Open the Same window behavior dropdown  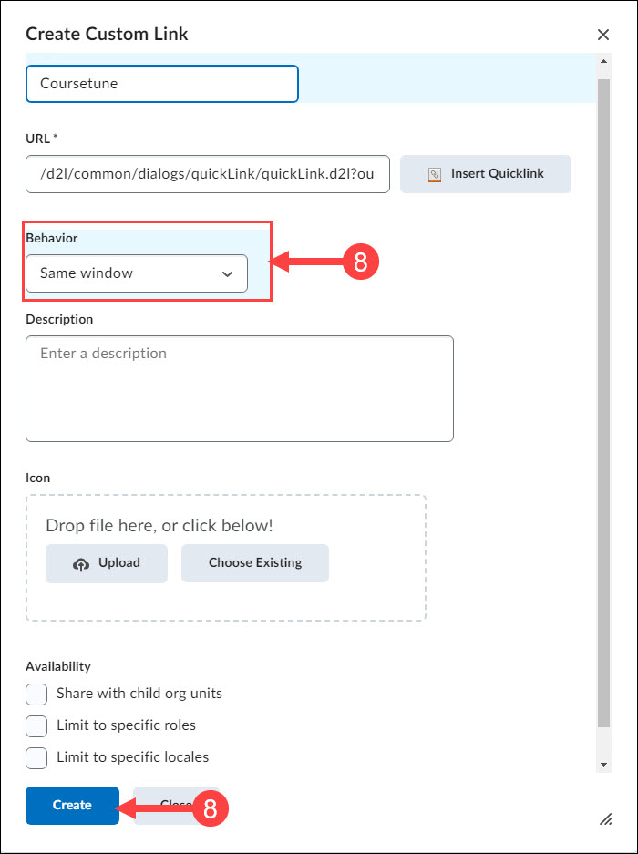point(137,273)
